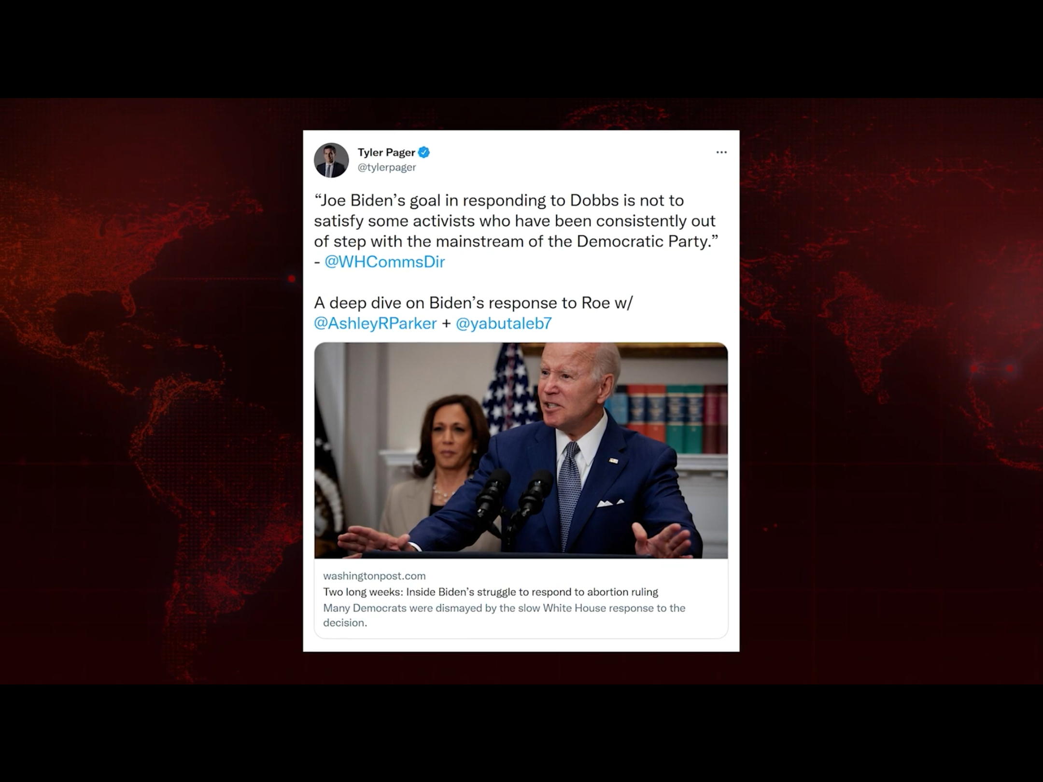
Task: Click the 'Many Democrats were dismayed' description
Action: coord(504,615)
